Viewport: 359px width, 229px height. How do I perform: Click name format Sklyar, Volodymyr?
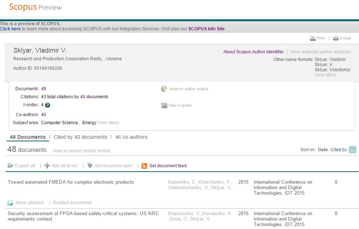(x=332, y=70)
